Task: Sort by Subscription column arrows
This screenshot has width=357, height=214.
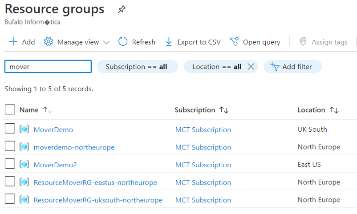Action: click(224, 110)
